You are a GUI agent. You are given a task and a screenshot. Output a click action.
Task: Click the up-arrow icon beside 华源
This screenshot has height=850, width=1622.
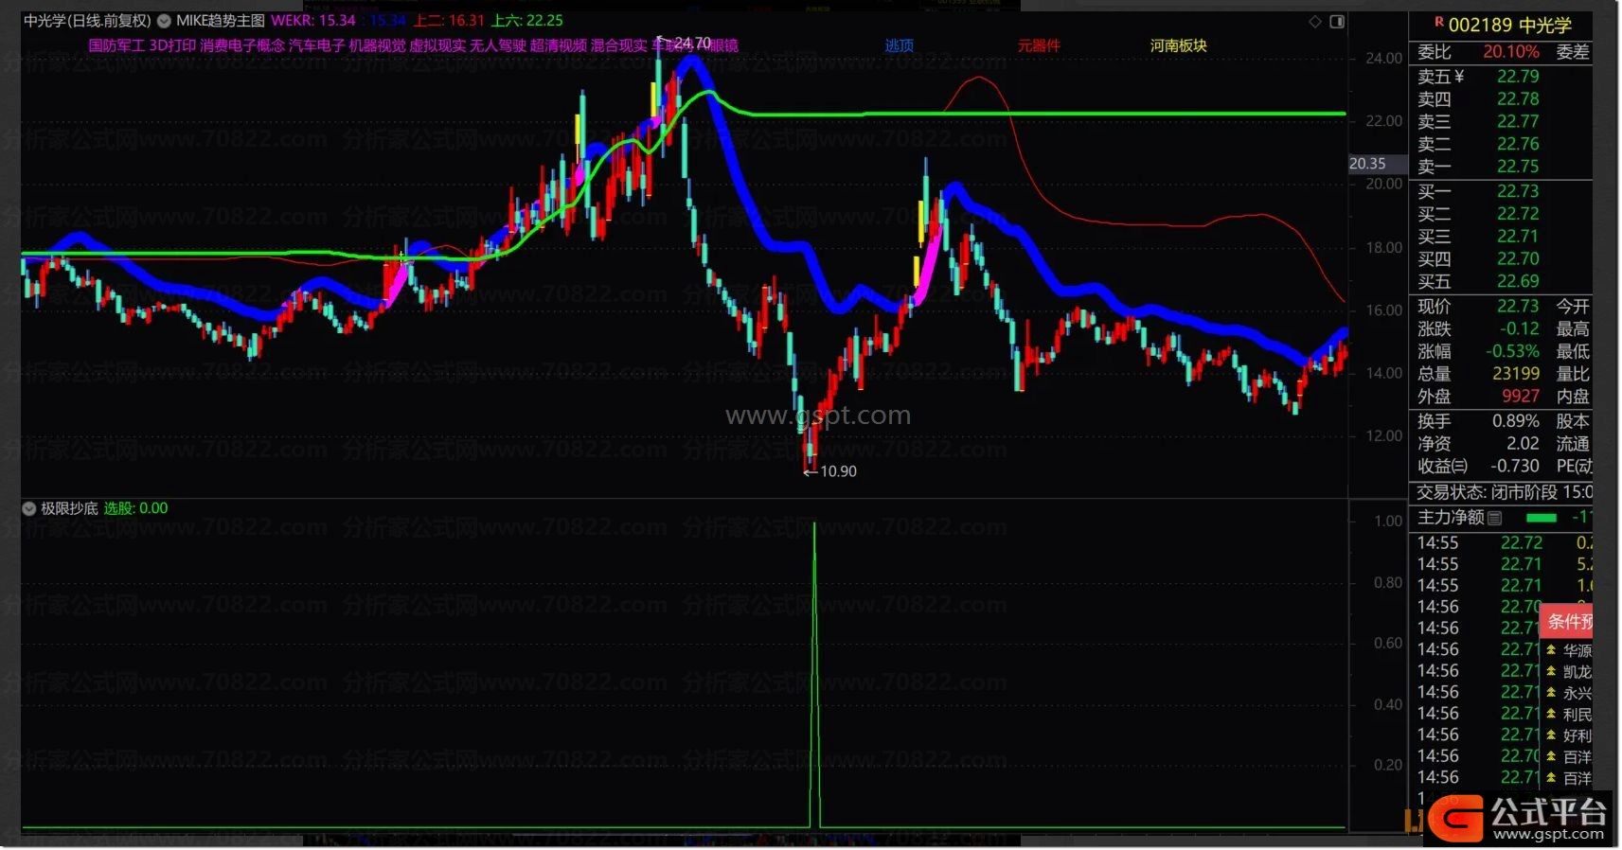click(x=1551, y=650)
